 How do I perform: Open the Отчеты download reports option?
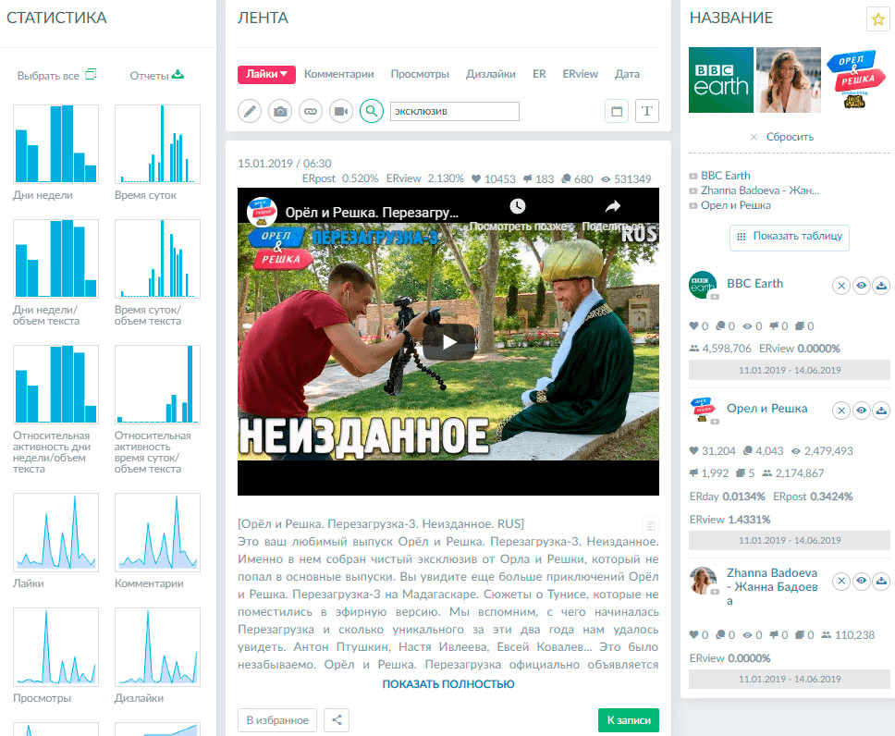click(156, 75)
